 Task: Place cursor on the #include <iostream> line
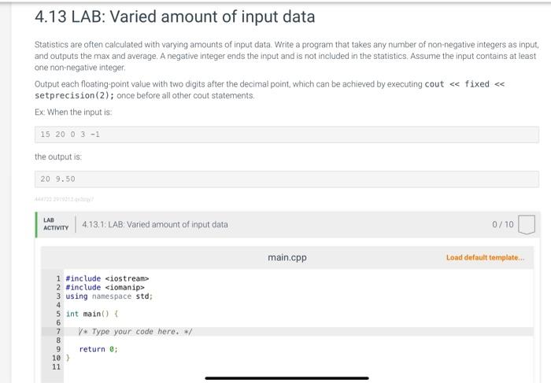tap(108, 278)
